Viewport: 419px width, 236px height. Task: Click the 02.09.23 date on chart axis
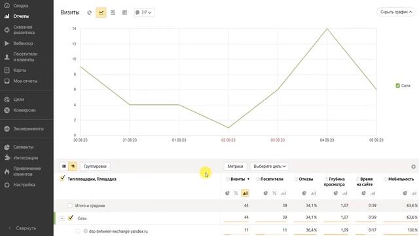pyautogui.click(x=228, y=140)
